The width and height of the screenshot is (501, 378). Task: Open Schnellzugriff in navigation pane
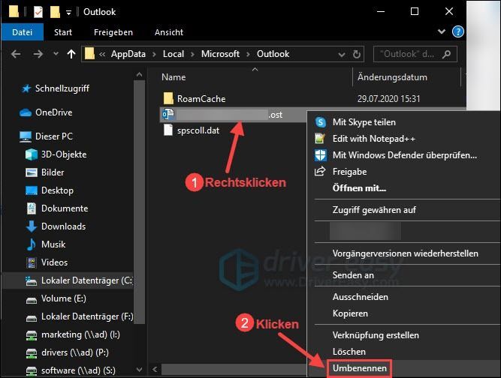coord(62,88)
